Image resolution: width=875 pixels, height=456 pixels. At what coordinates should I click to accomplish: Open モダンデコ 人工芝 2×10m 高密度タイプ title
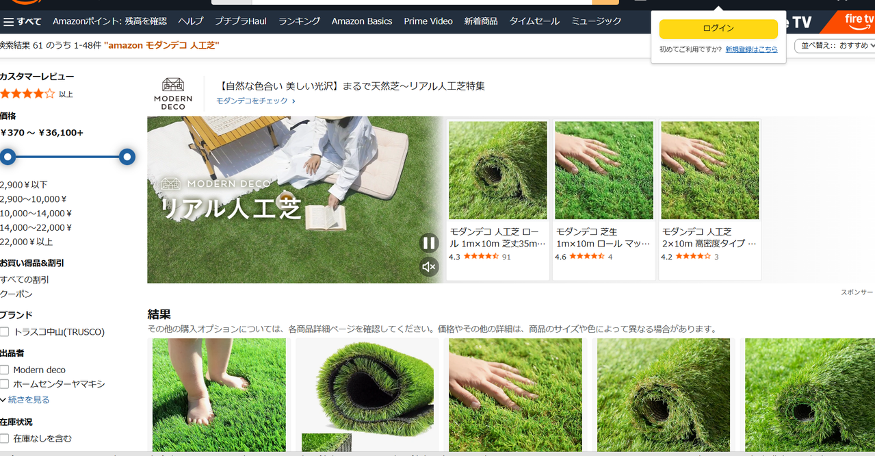(x=709, y=238)
